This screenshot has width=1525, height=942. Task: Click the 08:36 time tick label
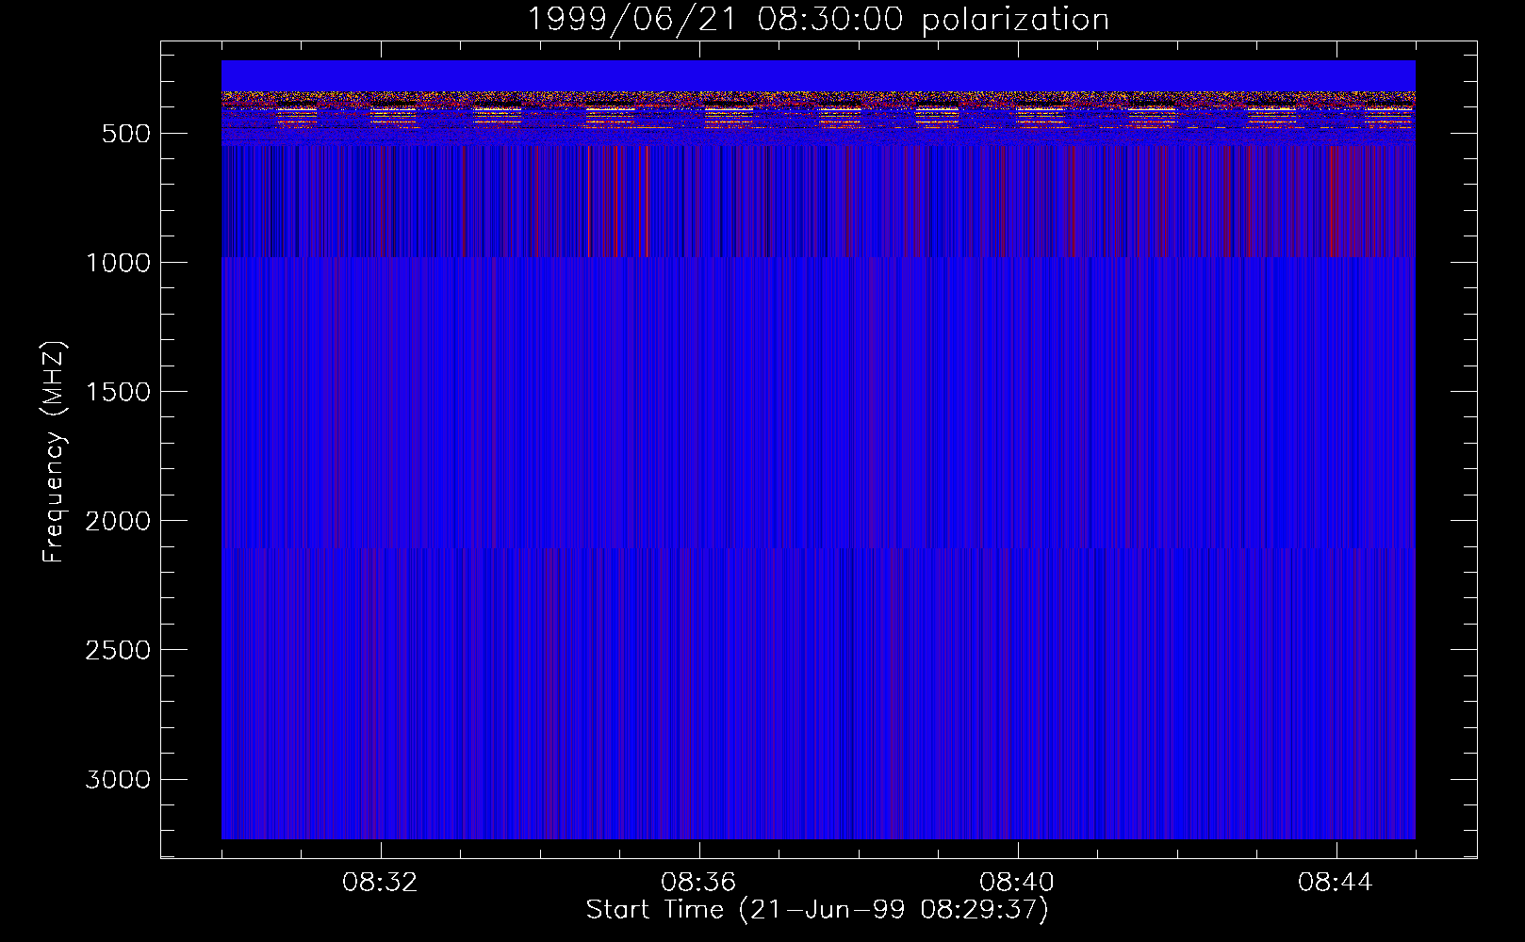click(x=698, y=883)
